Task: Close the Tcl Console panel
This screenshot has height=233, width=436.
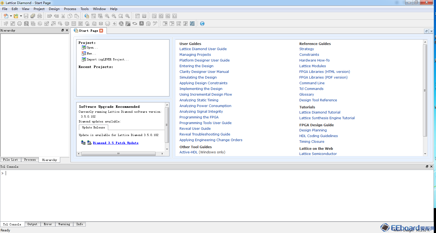Action: tap(431, 167)
